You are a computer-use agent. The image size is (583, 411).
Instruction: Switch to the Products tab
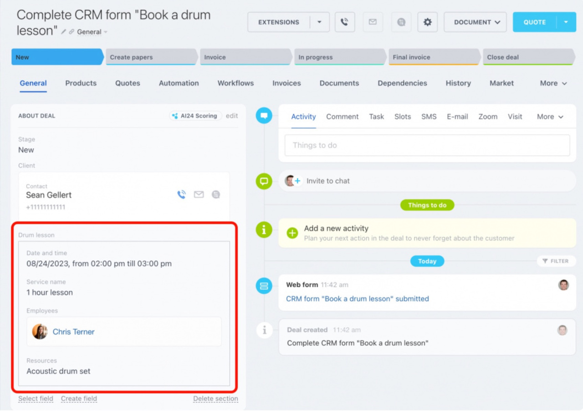[81, 83]
